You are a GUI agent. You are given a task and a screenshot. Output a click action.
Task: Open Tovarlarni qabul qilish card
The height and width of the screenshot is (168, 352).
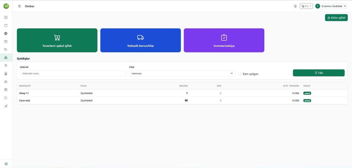(57, 40)
